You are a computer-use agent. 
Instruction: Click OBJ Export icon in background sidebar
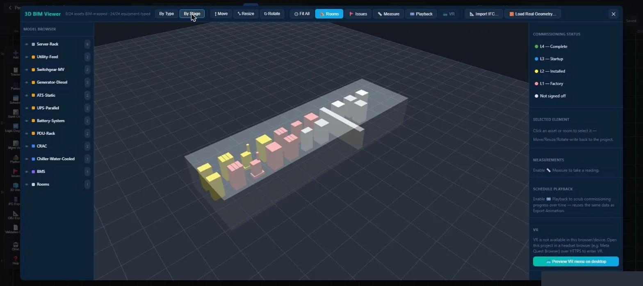(x=16, y=216)
